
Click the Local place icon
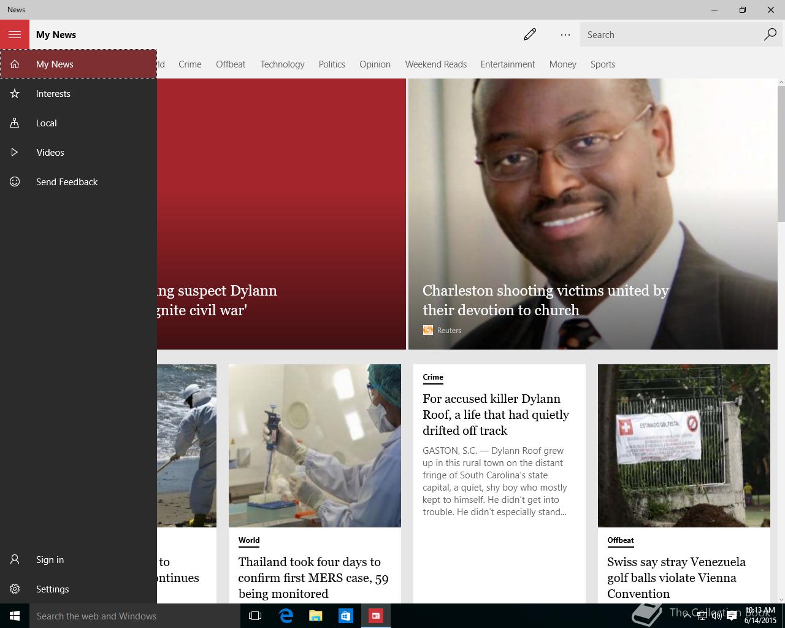click(x=15, y=123)
